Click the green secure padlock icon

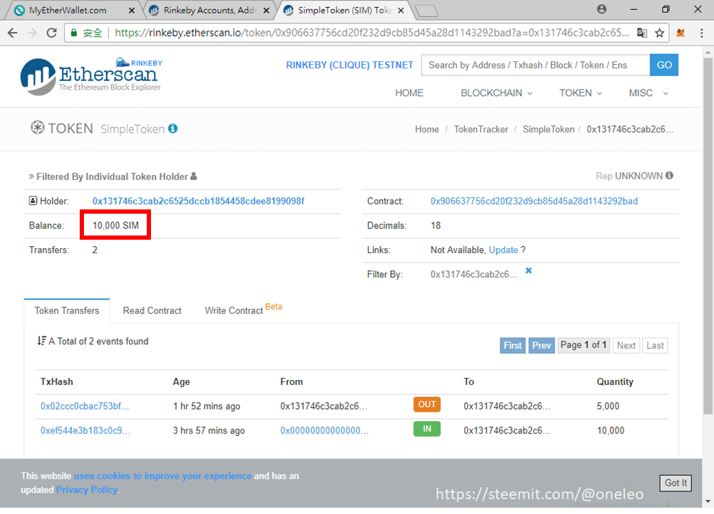coord(73,32)
